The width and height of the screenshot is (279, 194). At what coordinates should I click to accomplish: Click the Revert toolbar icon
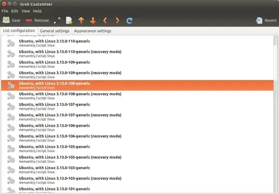pos(259,21)
